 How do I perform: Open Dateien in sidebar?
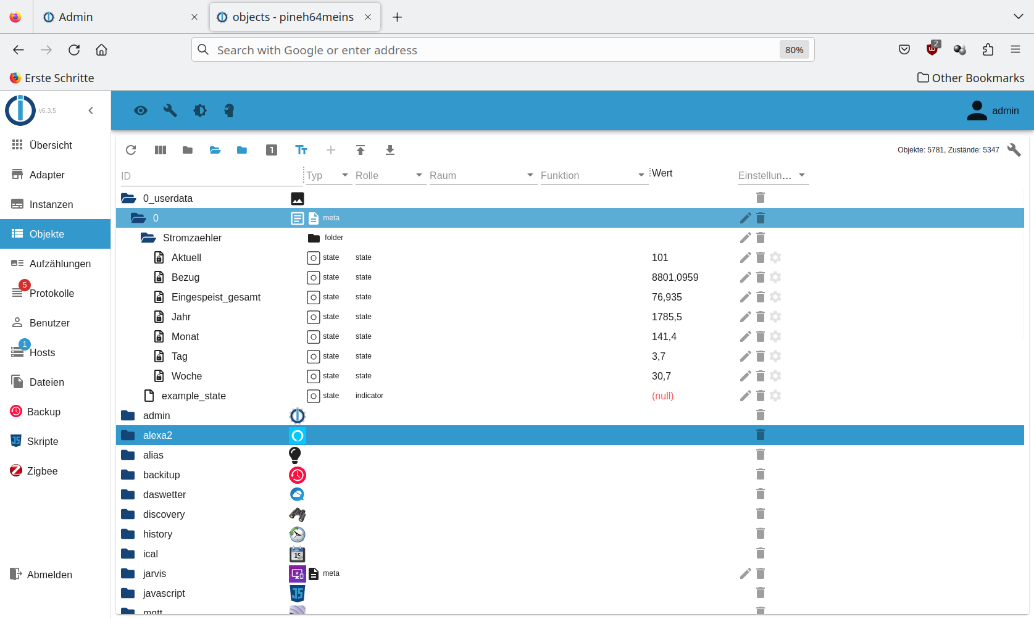56,382
